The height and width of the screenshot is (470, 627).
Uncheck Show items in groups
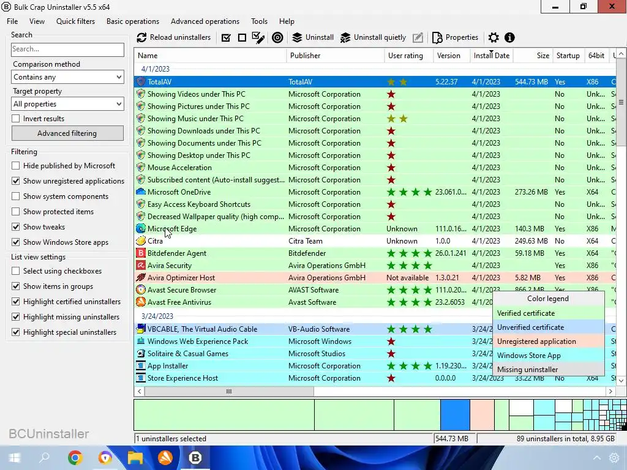[x=15, y=286]
